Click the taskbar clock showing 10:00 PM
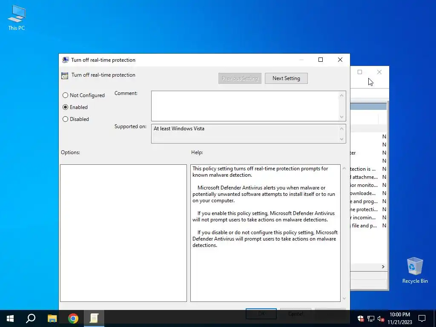This screenshot has height=327, width=436. tap(399, 318)
